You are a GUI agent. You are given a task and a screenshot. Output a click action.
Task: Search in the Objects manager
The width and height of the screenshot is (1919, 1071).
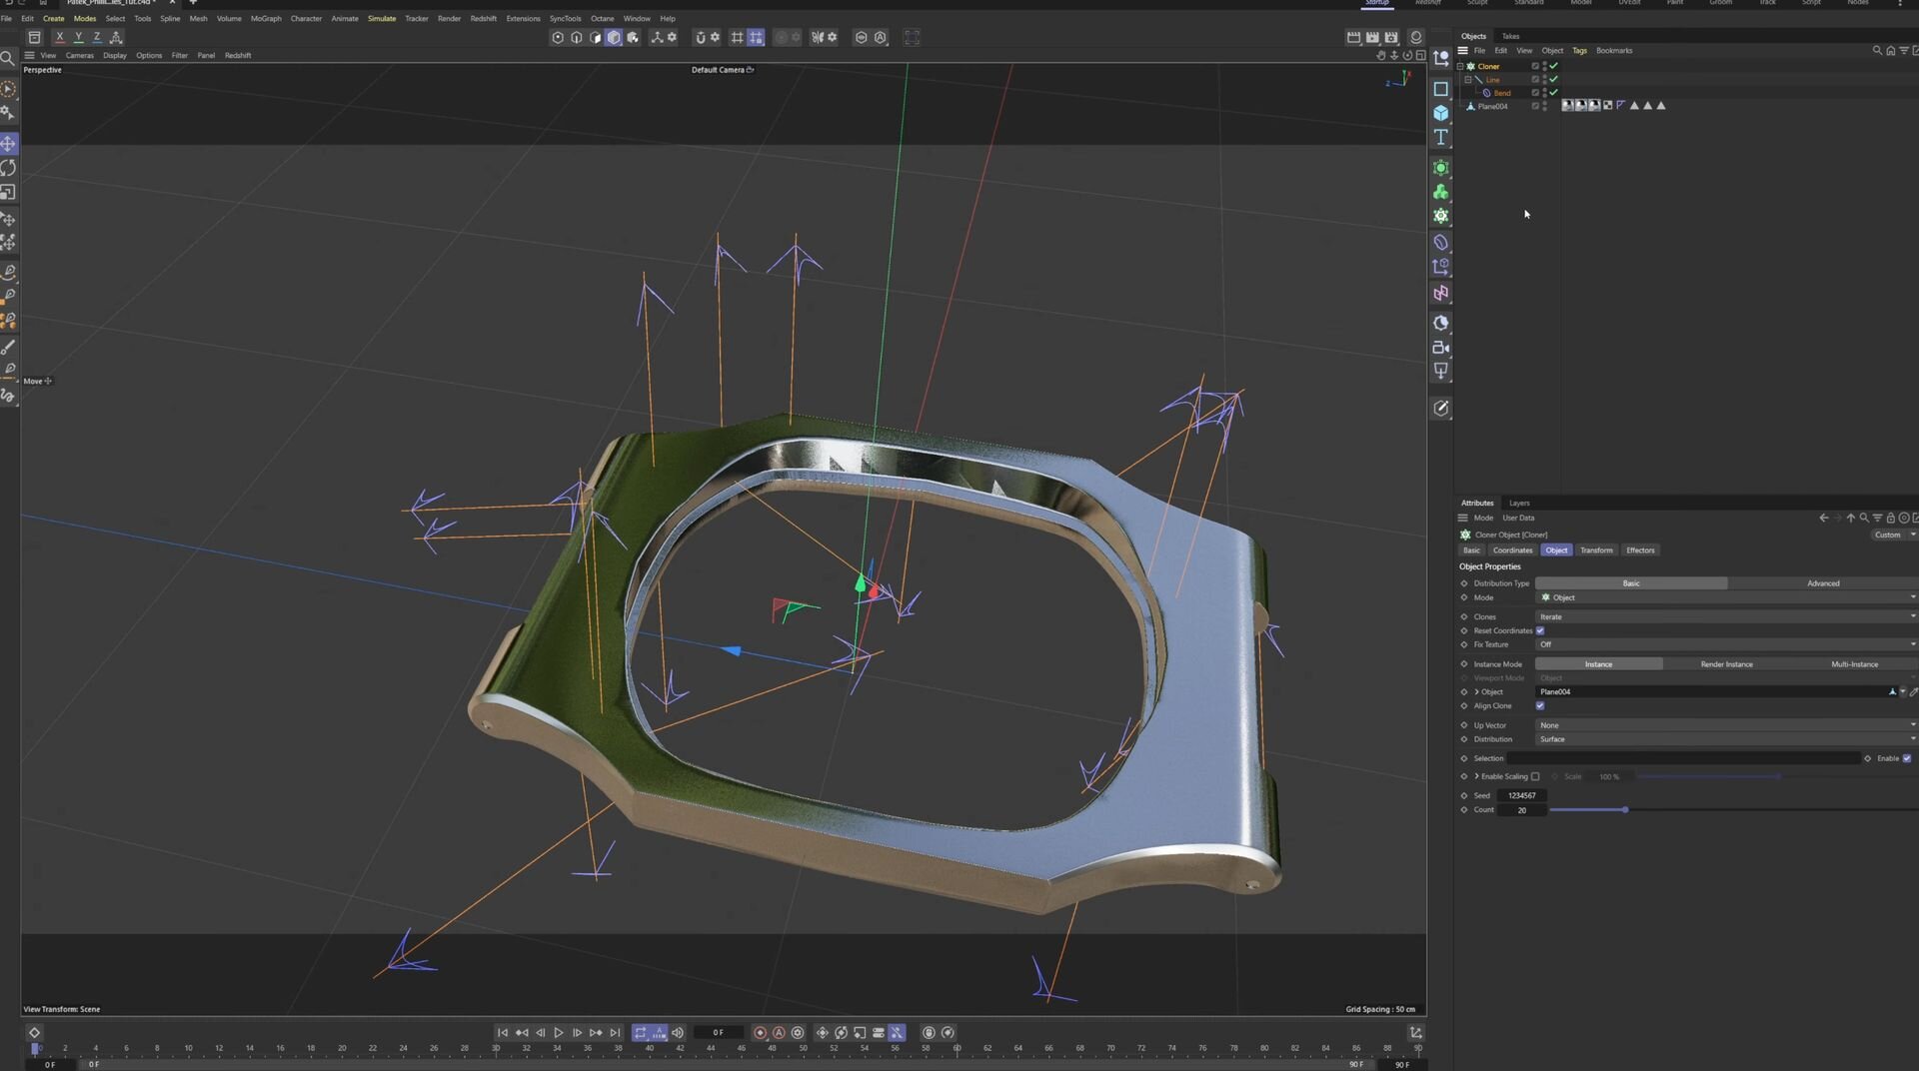[x=1877, y=50]
